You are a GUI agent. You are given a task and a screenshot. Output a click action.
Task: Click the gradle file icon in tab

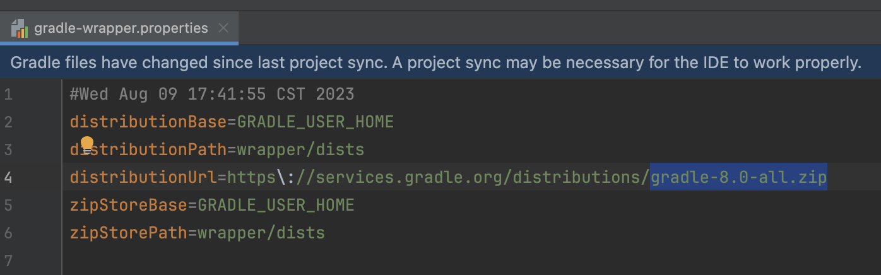coord(20,28)
